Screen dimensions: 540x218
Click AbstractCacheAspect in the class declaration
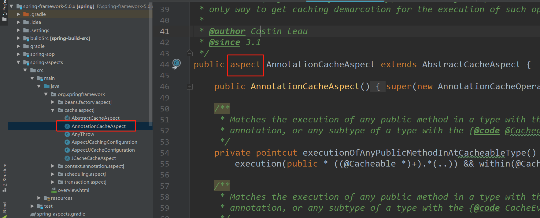(x=471, y=65)
